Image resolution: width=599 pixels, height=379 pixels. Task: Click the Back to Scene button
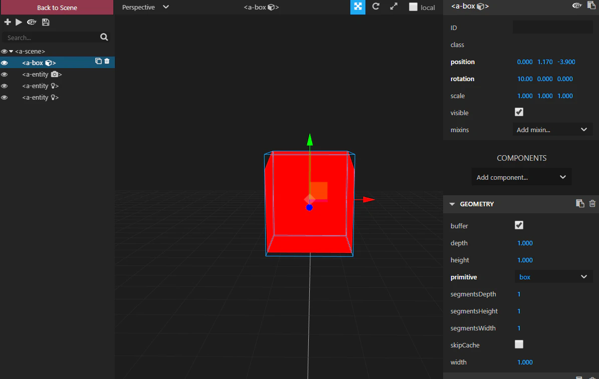(57, 7)
